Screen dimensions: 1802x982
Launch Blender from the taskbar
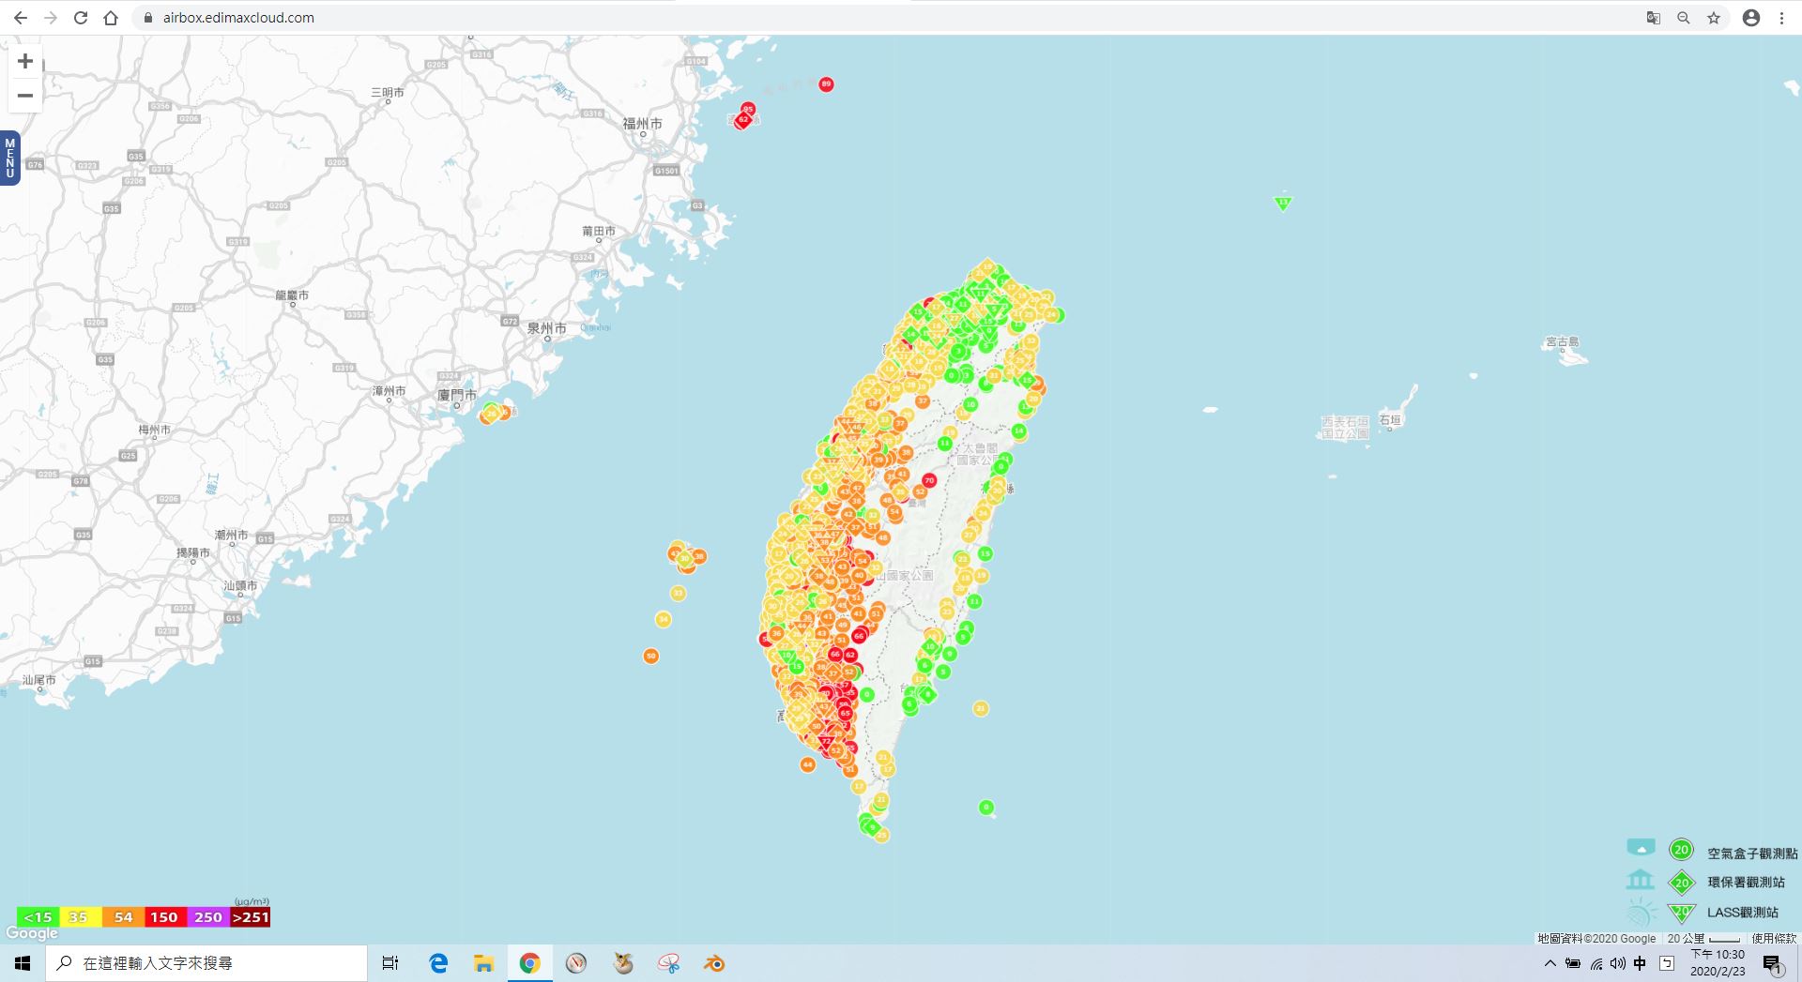tap(714, 963)
